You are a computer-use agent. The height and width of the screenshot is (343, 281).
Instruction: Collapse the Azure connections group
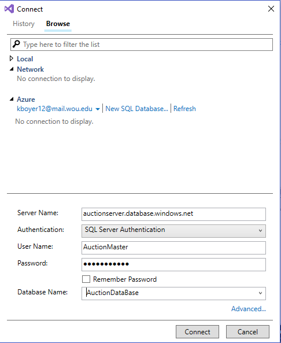click(x=12, y=99)
